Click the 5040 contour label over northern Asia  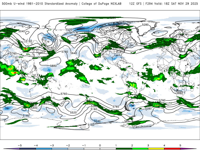tap(22, 31)
